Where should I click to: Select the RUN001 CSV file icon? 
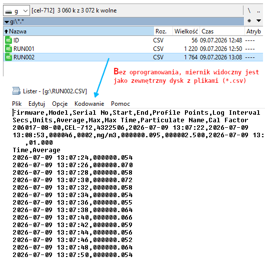pyautogui.click(x=8, y=49)
